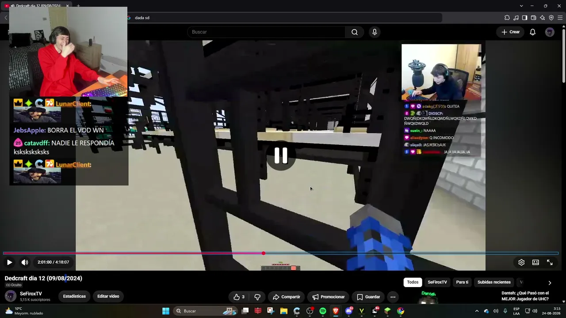Open the tab search dropdown chevron
The image size is (566, 318).
click(521, 6)
